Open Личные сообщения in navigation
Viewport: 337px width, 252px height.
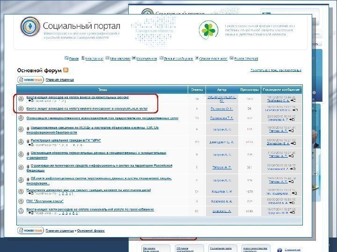(x=178, y=58)
